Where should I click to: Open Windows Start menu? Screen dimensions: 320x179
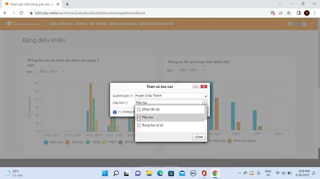tap(105, 173)
